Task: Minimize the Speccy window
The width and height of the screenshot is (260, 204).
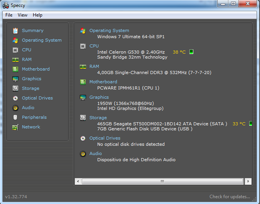Action: (x=223, y=3)
